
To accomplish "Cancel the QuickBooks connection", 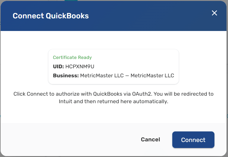I will pos(151,140).
